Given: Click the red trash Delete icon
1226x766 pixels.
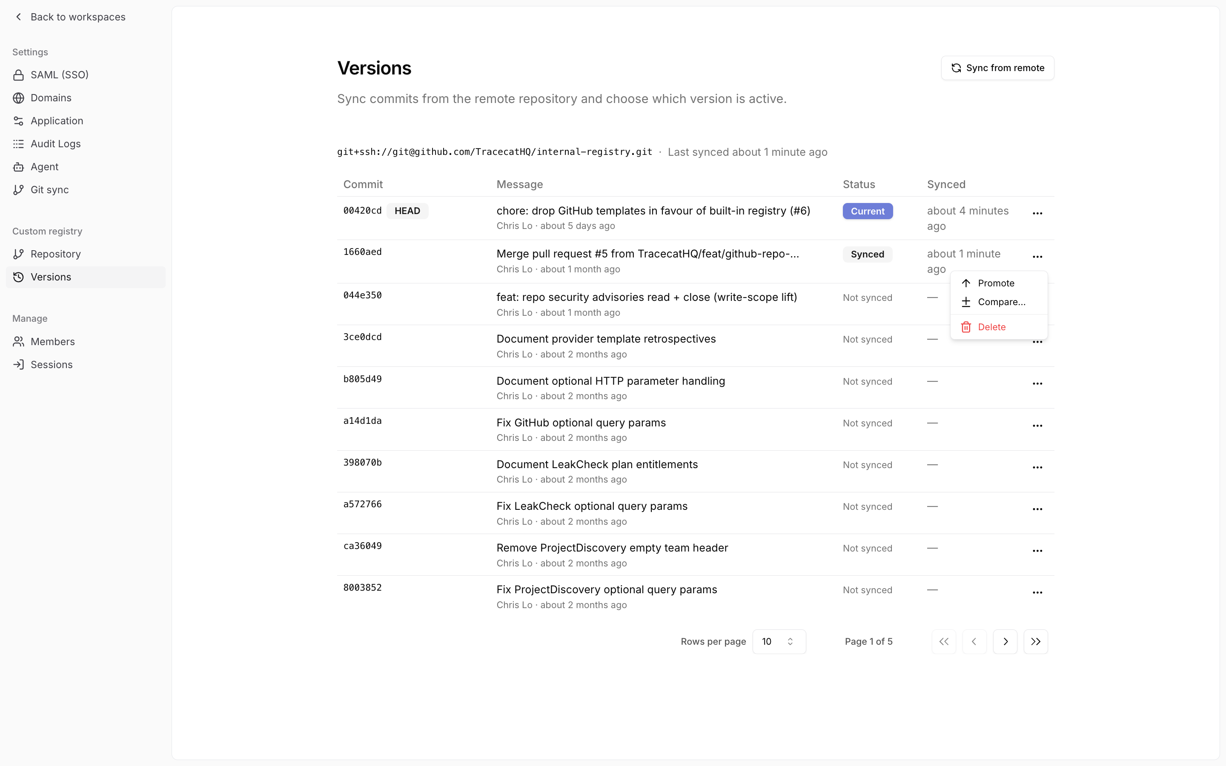Looking at the screenshot, I should (966, 327).
